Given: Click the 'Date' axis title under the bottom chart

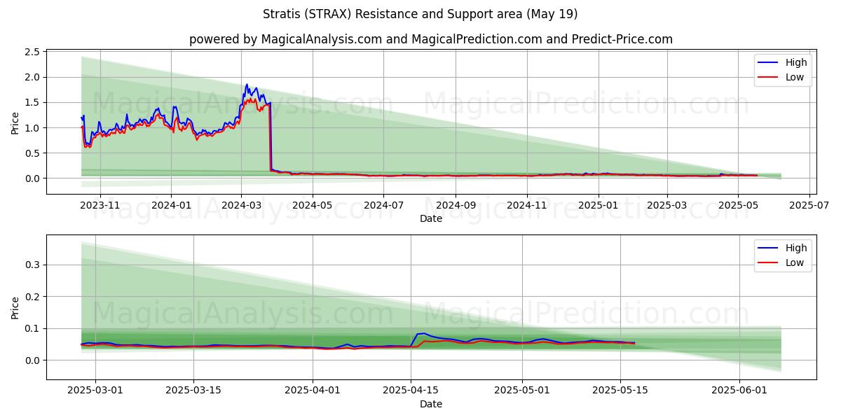Looking at the screenshot, I should (x=430, y=404).
